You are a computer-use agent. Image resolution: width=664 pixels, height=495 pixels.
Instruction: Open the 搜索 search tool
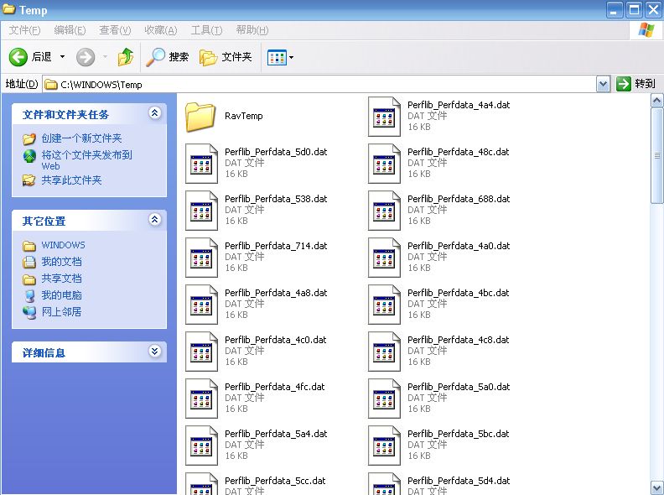tap(168, 57)
